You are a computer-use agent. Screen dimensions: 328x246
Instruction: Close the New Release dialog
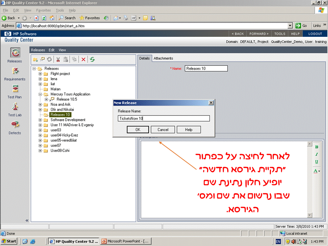211,103
